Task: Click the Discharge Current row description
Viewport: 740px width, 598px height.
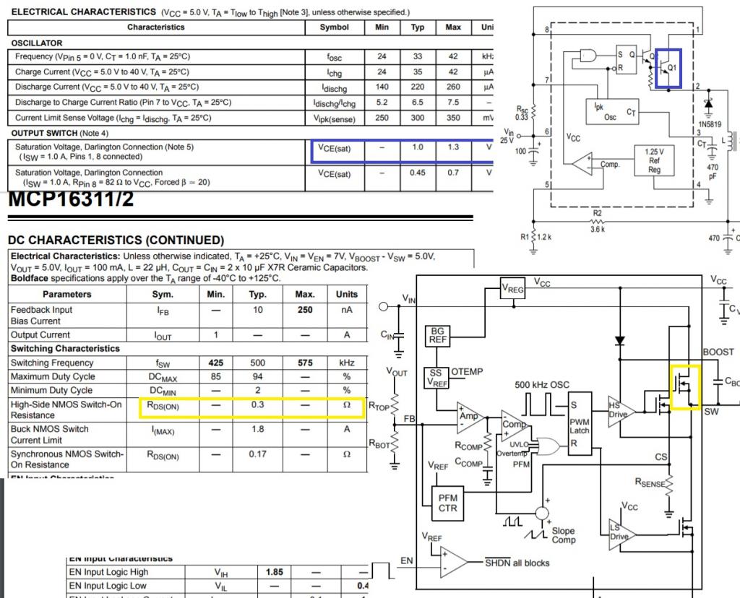Action: click(107, 87)
